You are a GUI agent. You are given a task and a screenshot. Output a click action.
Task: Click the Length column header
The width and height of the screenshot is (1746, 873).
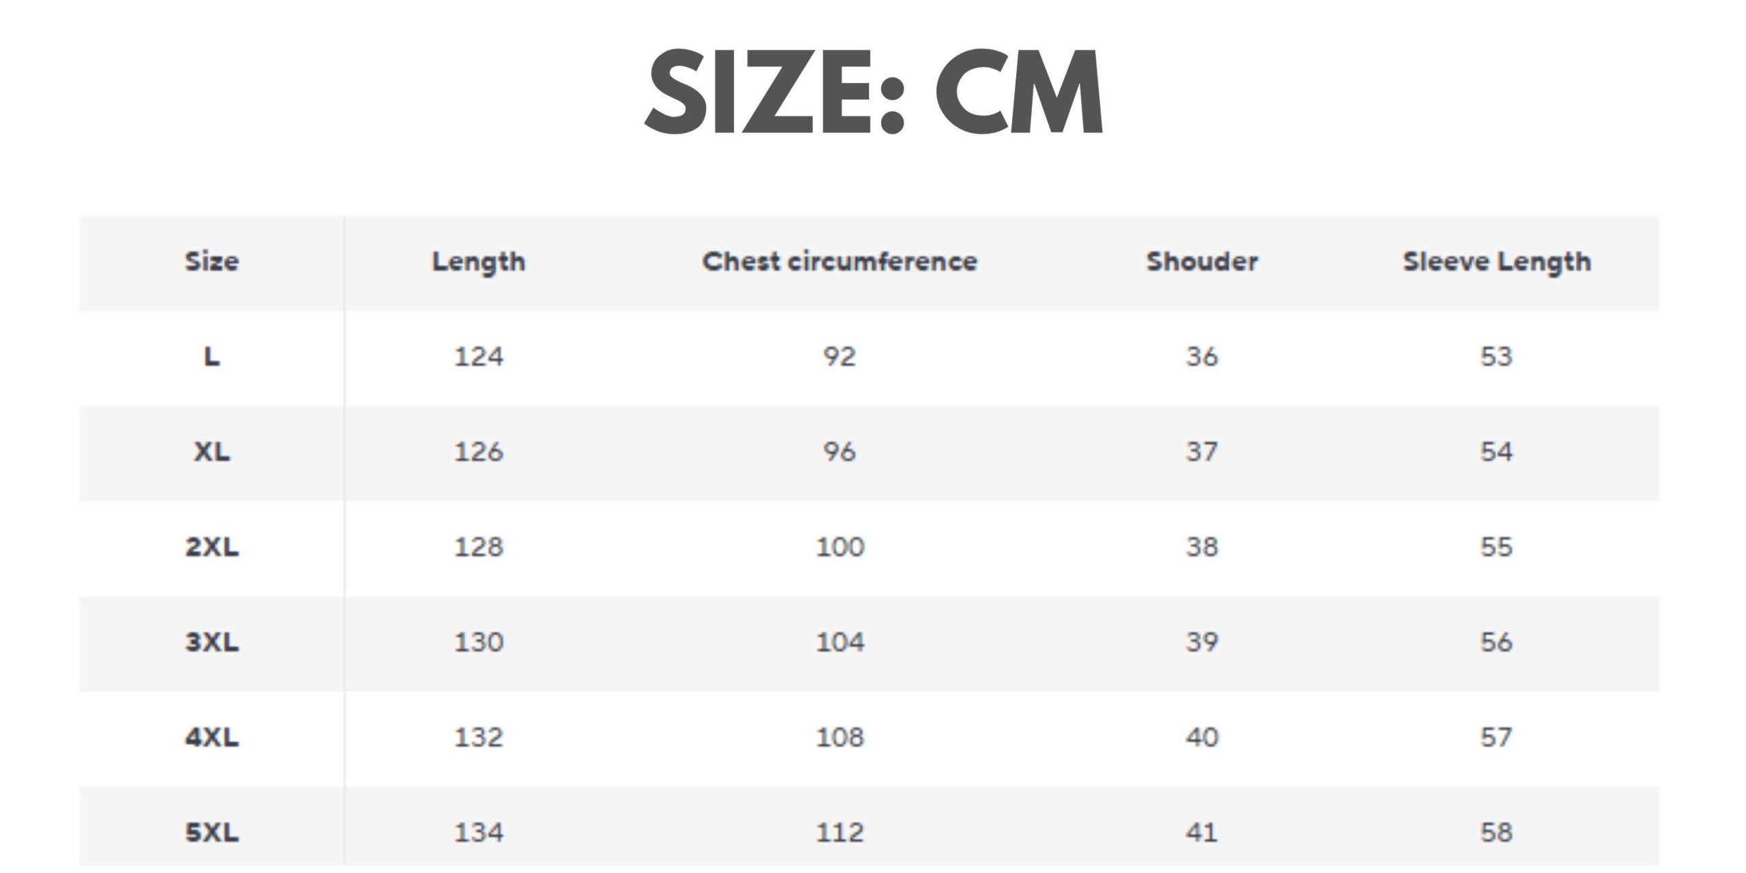[x=479, y=262]
